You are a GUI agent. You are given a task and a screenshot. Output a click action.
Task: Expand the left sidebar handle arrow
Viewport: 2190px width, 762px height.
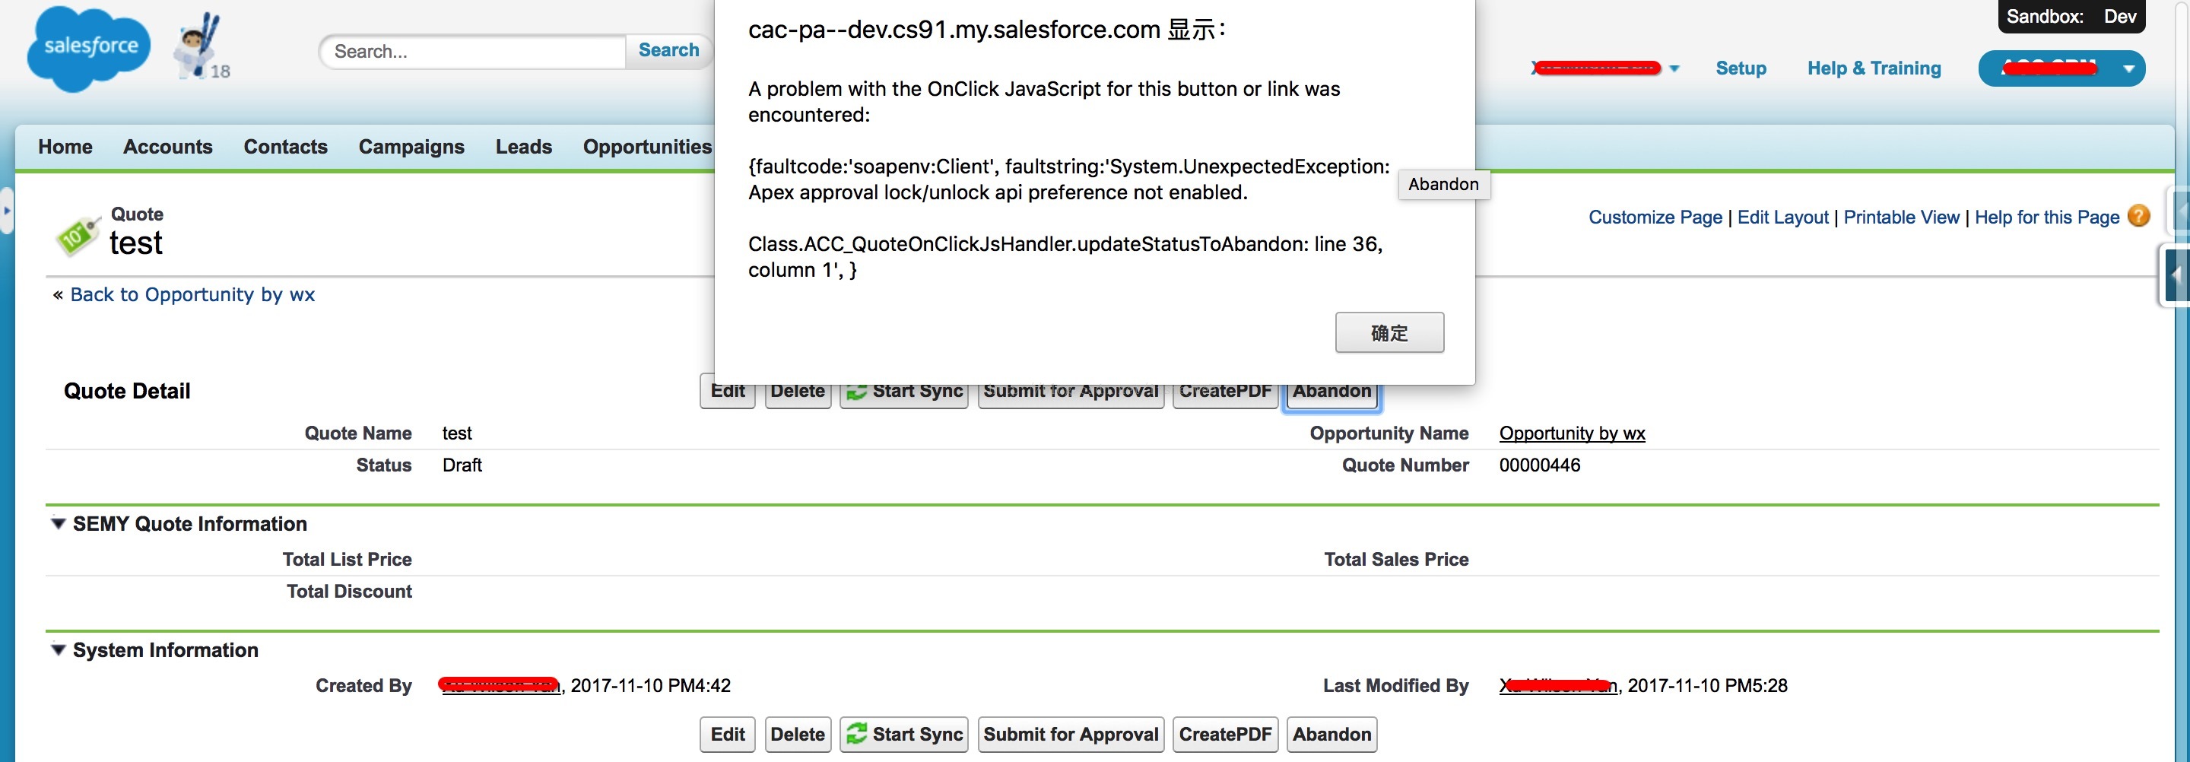click(x=7, y=210)
